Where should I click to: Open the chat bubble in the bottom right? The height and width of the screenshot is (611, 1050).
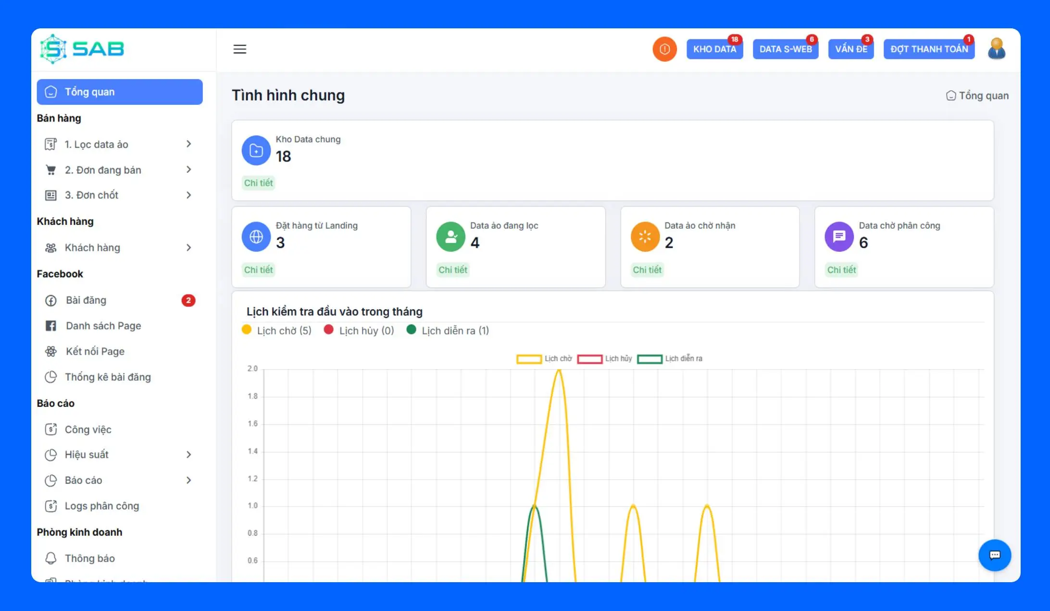pyautogui.click(x=995, y=555)
